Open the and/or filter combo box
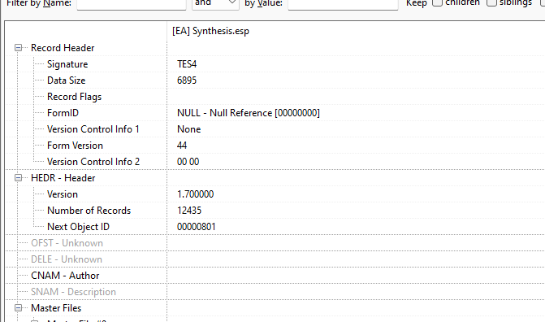 click(x=215, y=3)
